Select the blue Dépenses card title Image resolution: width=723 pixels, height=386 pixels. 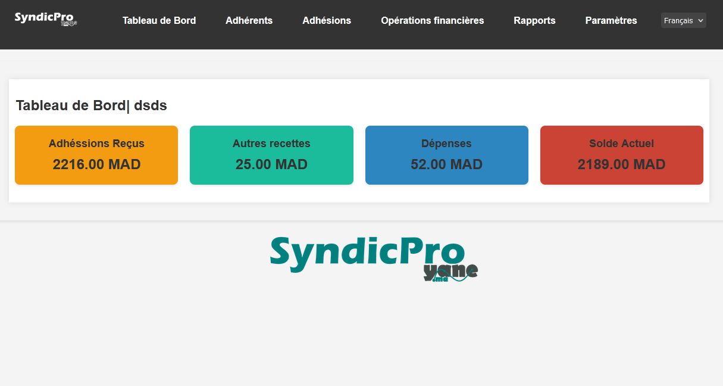point(446,144)
